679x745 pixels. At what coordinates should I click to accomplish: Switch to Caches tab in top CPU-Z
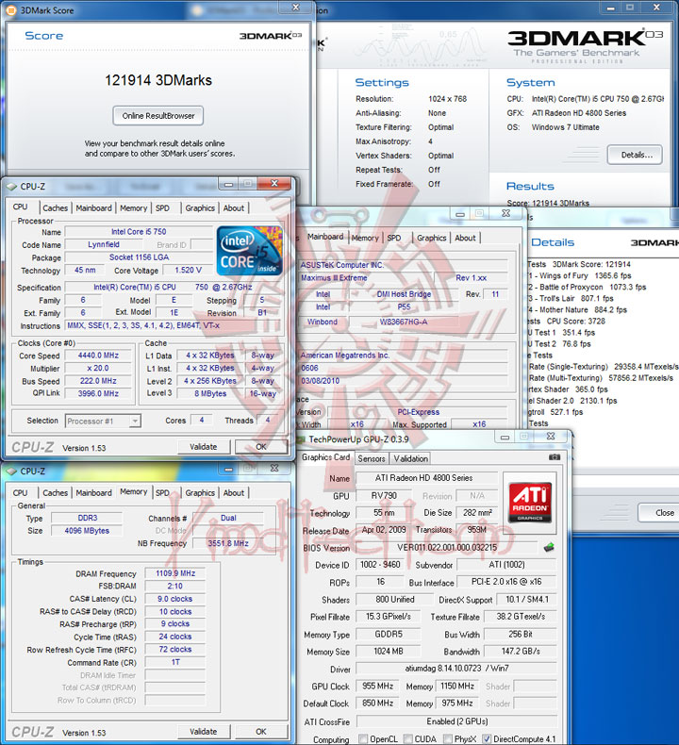pyautogui.click(x=55, y=208)
